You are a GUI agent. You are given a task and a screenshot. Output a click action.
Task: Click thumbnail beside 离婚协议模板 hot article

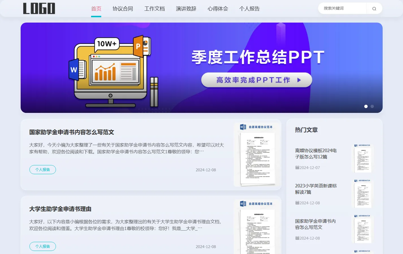(x=363, y=158)
